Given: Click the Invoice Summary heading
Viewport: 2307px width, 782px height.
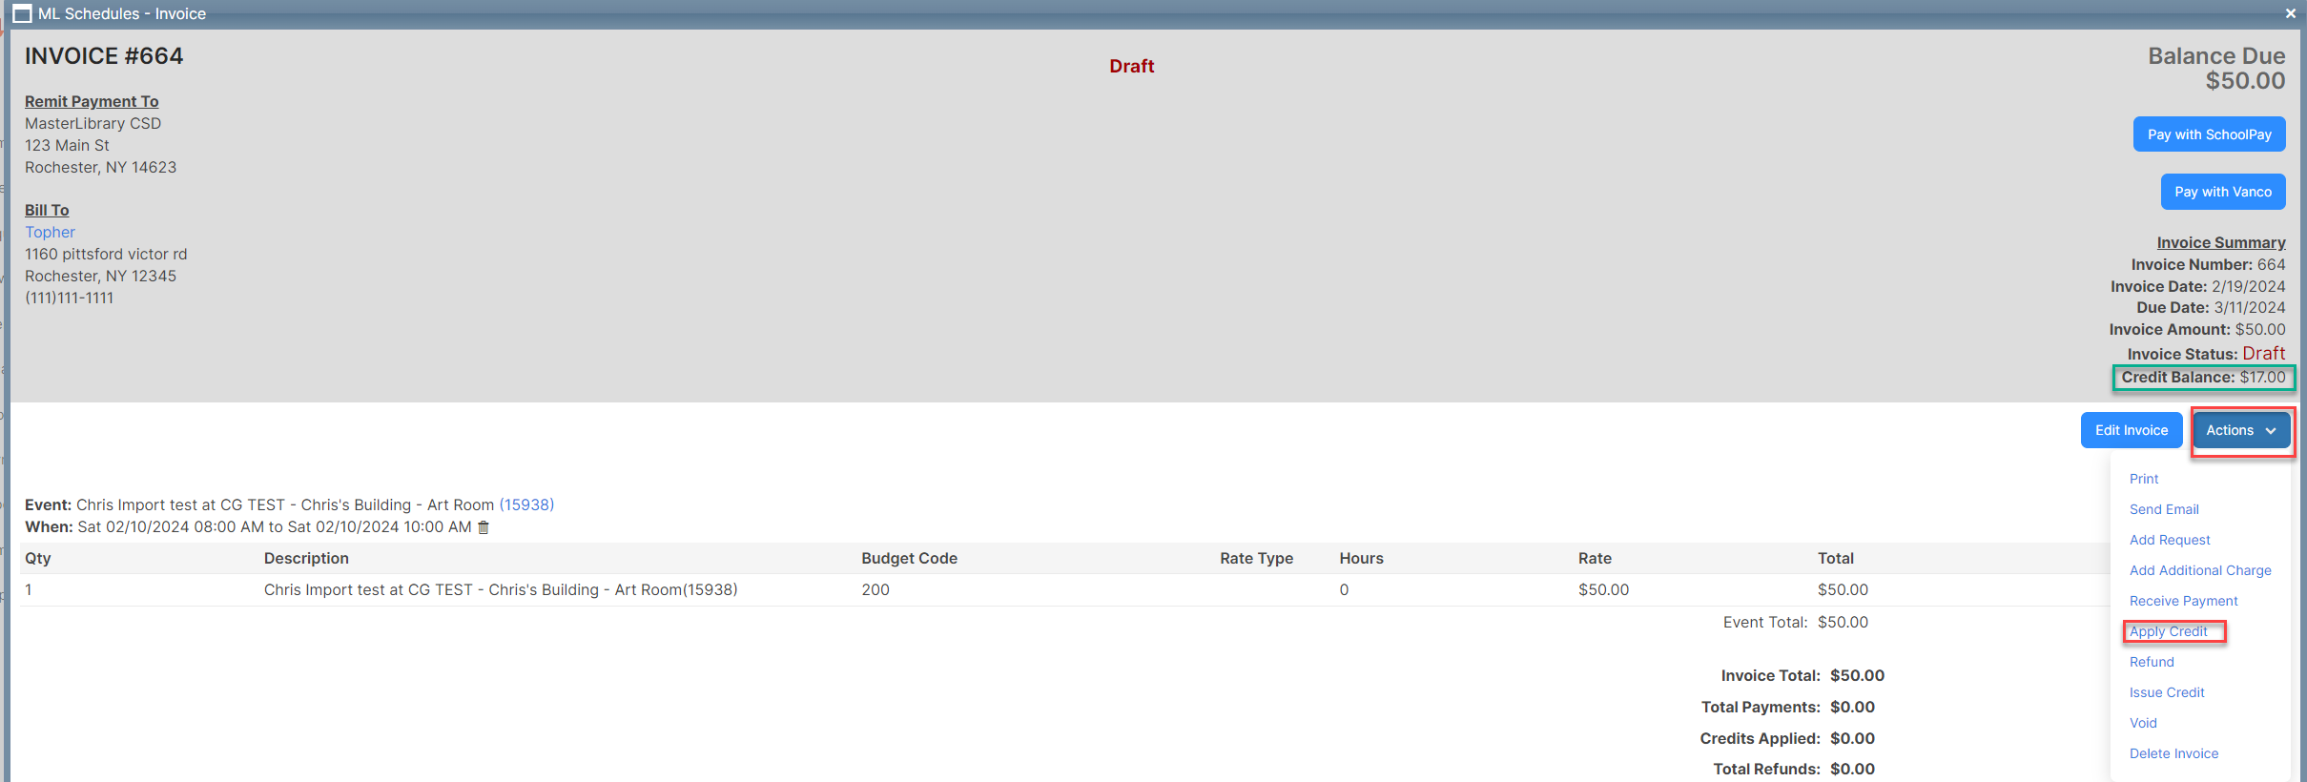Looking at the screenshot, I should coord(2221,242).
